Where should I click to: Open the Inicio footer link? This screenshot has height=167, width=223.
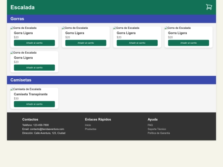pyautogui.click(x=88, y=125)
